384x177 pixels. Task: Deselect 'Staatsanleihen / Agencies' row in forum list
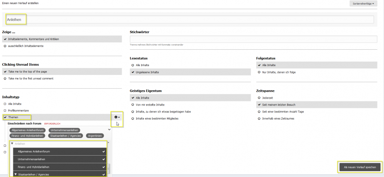[x=60, y=174]
